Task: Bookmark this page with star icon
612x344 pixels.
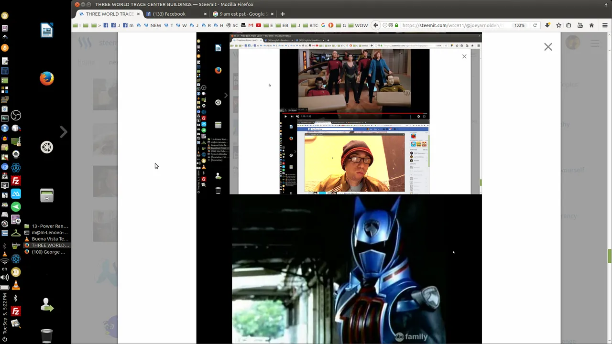Action: tap(558, 25)
